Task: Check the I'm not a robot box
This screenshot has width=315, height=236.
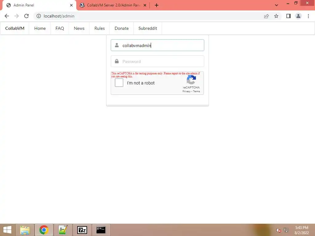Action: (x=119, y=83)
